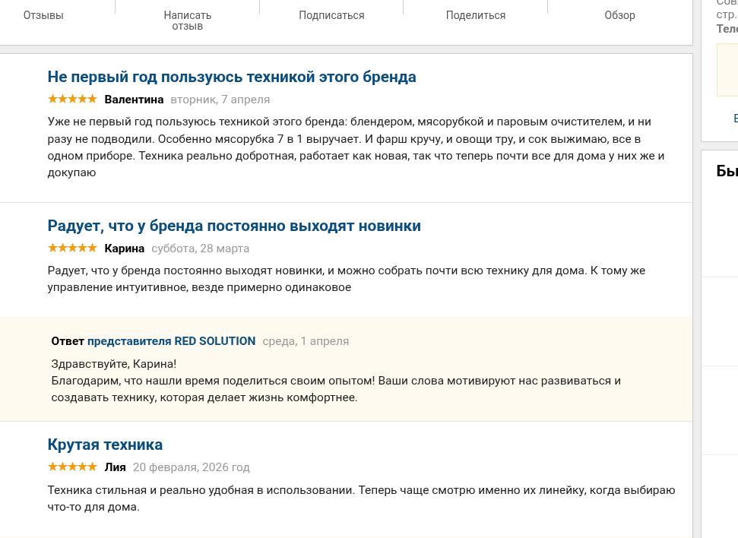738x538 pixels.
Task: Switch to the Обзор tab
Action: pyautogui.click(x=619, y=15)
